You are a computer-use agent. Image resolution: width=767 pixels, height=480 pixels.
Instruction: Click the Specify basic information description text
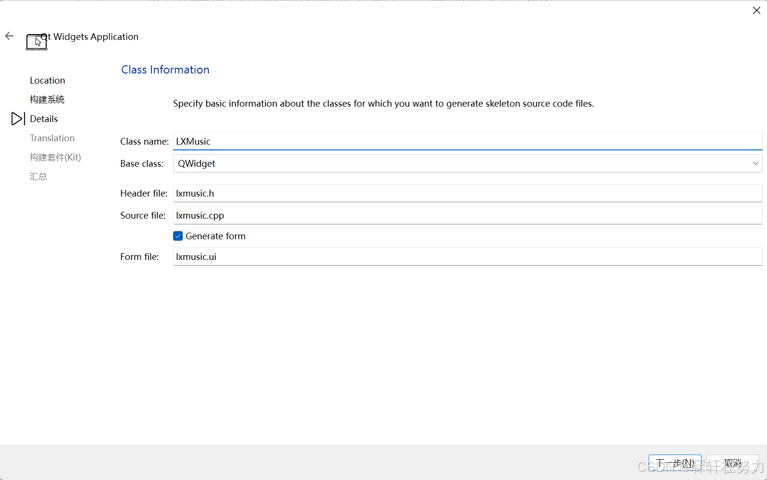pyautogui.click(x=383, y=103)
